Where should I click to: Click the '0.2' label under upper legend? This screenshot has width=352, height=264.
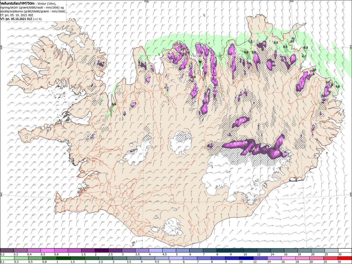pyautogui.click(x=2, y=254)
